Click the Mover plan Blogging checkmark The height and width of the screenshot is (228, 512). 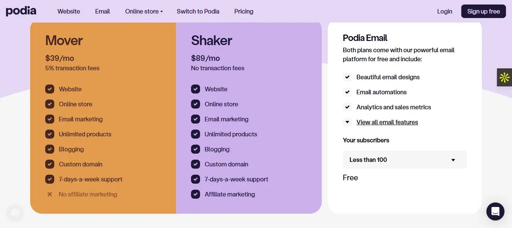point(50,149)
